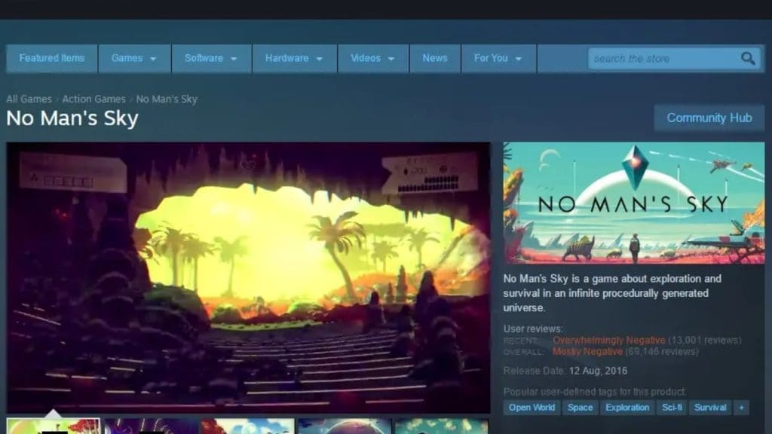This screenshot has width=772, height=434.
Task: Select the Sci-fi tag
Action: [x=672, y=408]
